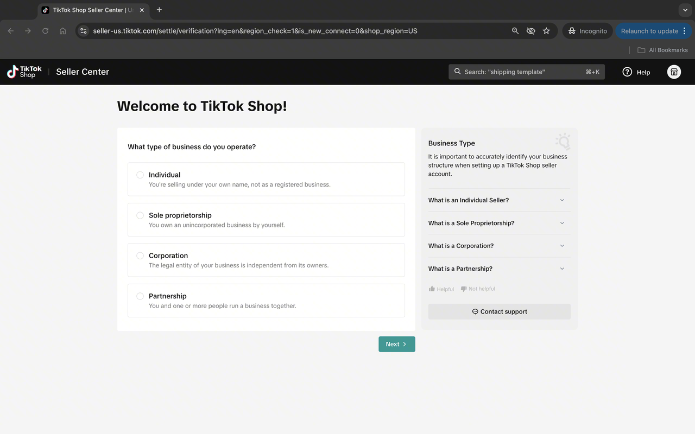
Task: Choose the Sole proprietorship radio option
Action: pyautogui.click(x=140, y=215)
